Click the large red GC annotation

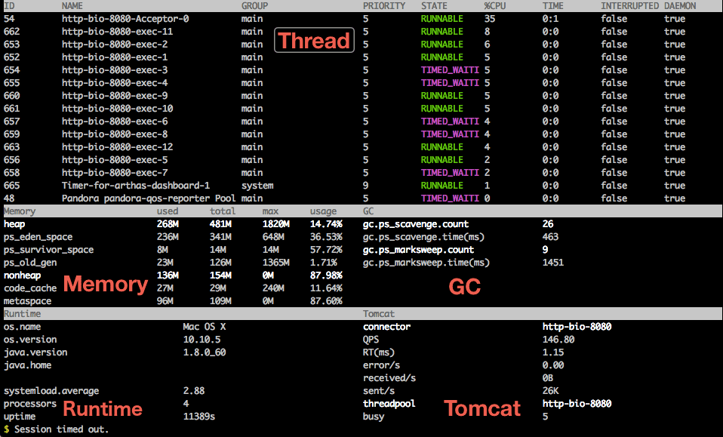point(465,287)
